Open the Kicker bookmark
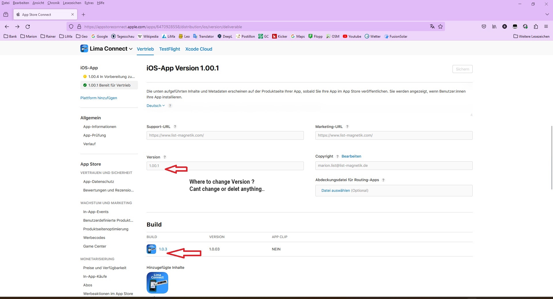Image resolution: width=553 pixels, height=299 pixels. [x=280, y=37]
